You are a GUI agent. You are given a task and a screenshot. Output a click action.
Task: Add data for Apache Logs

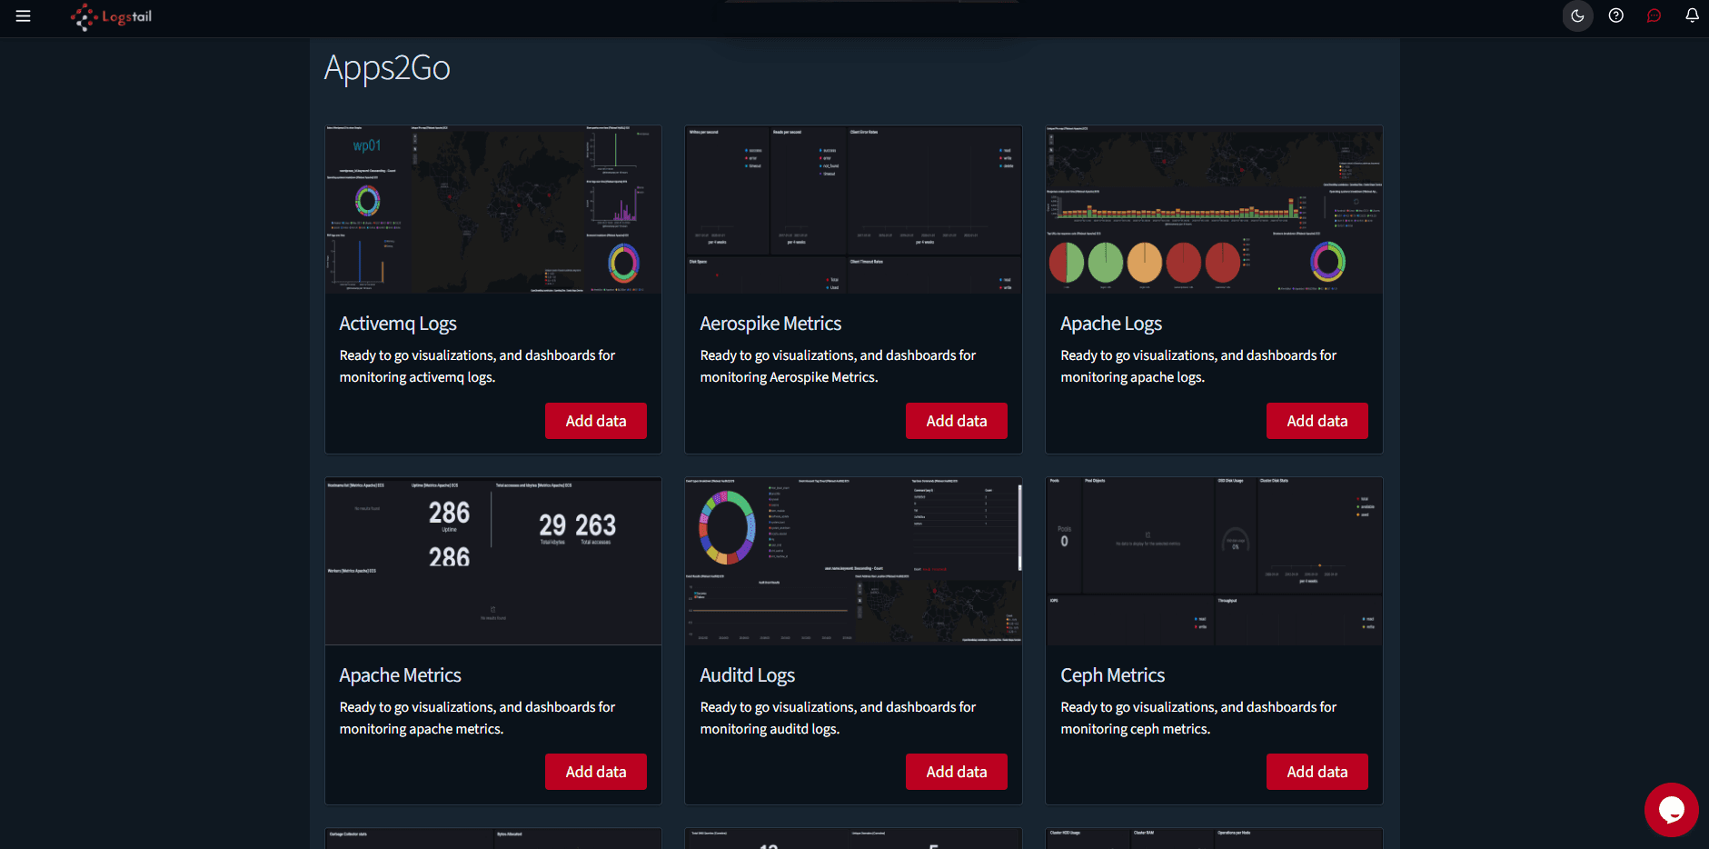tap(1317, 421)
